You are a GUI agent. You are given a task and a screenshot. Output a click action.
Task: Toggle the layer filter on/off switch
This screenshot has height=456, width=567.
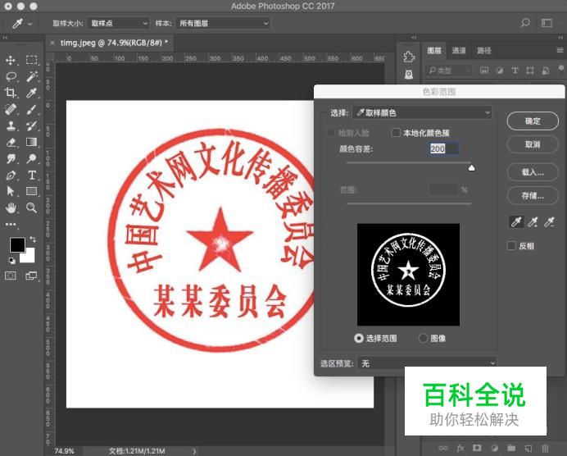(560, 69)
